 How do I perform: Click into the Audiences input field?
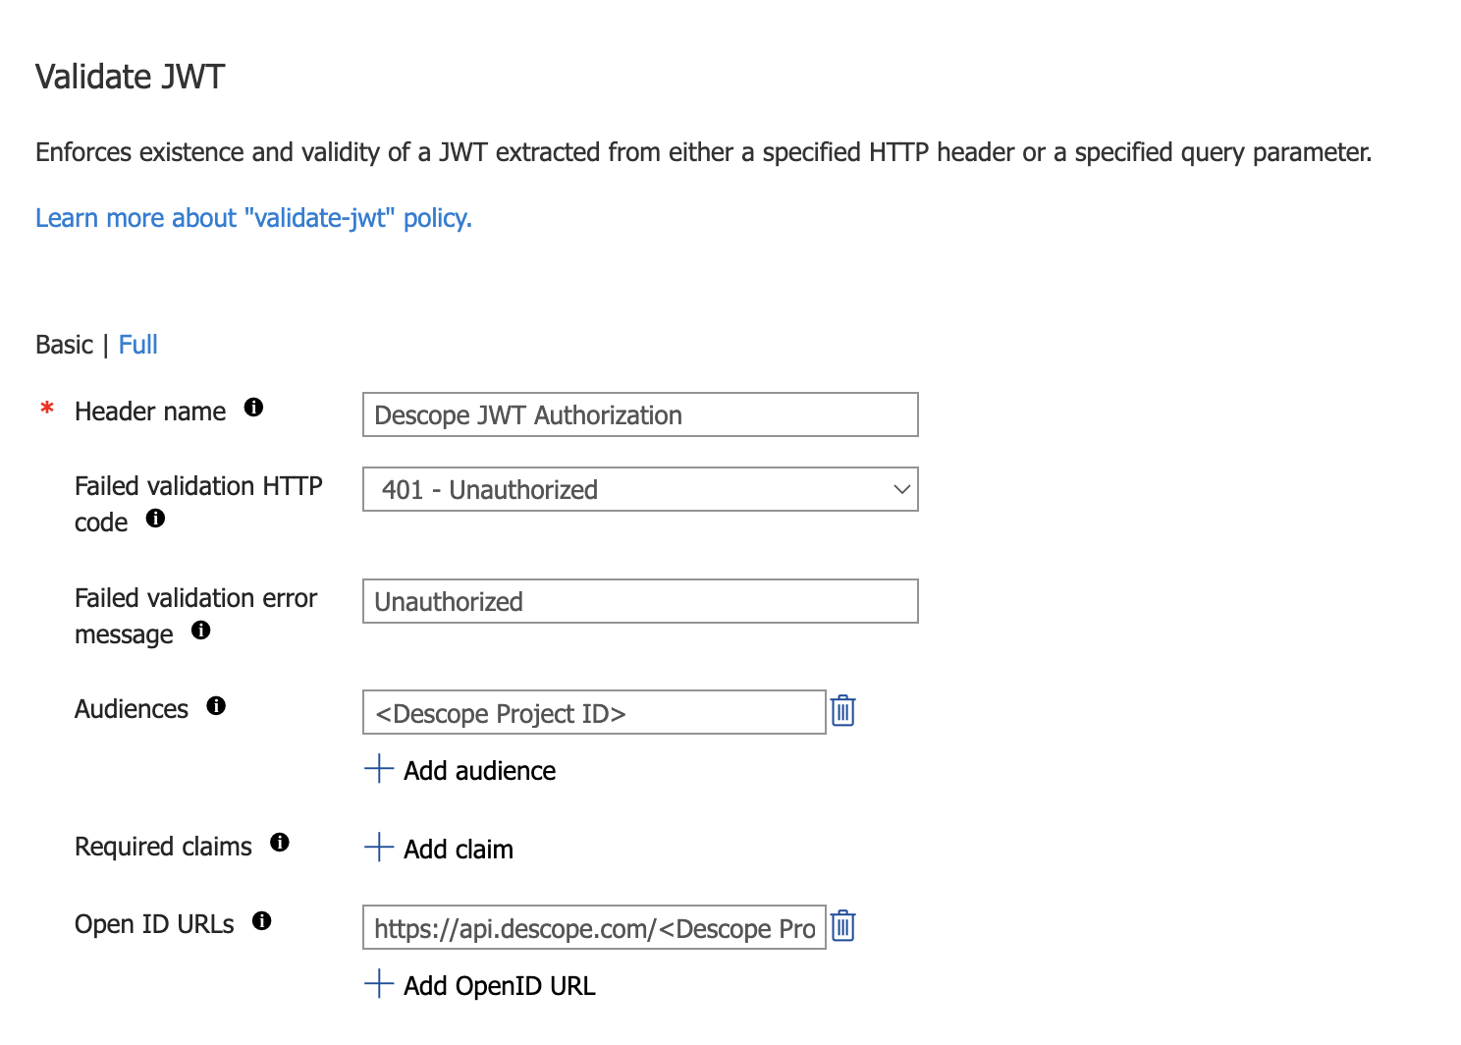pos(594,712)
